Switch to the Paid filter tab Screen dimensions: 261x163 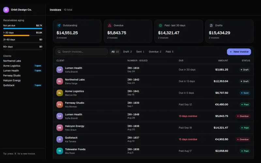[169, 52]
